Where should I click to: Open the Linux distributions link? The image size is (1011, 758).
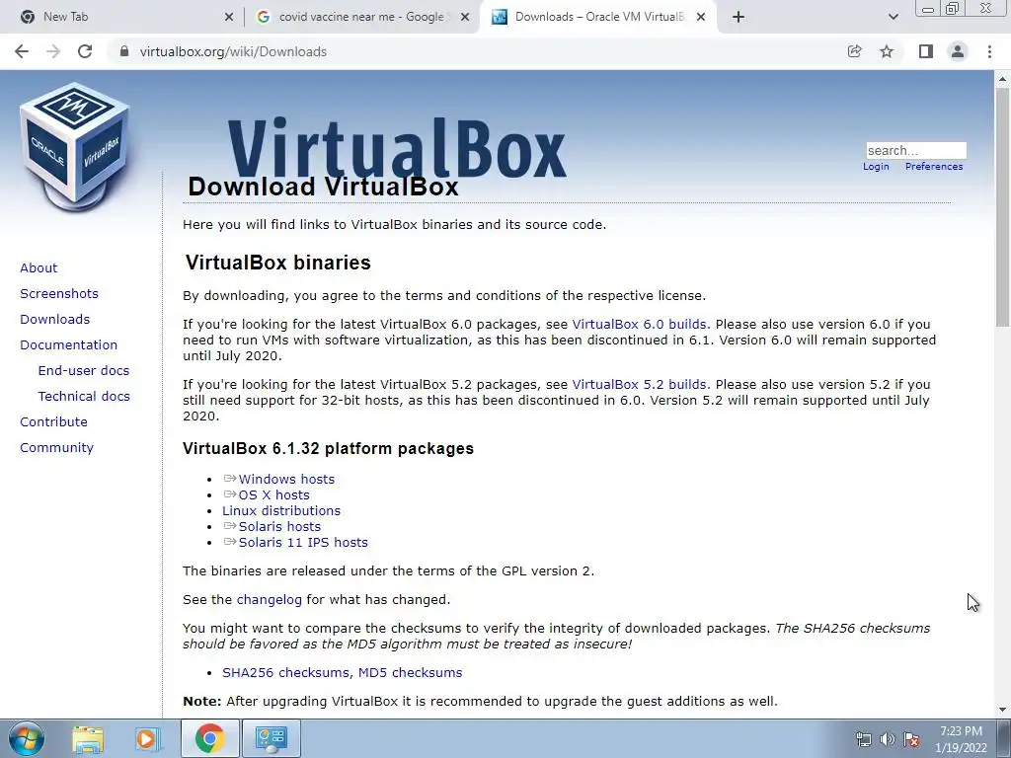coord(281,510)
